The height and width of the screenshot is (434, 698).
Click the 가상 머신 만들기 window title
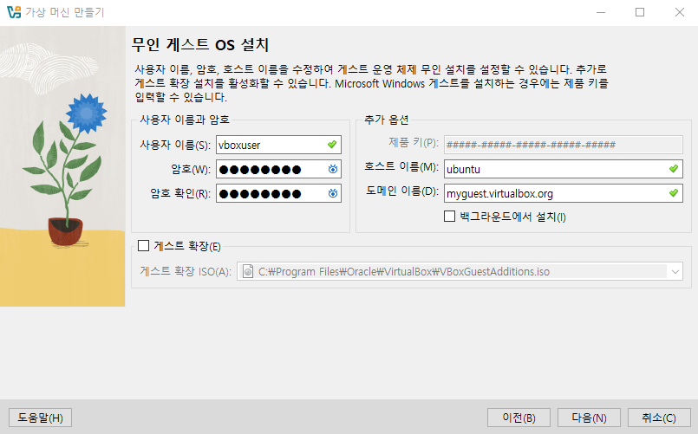(x=64, y=12)
